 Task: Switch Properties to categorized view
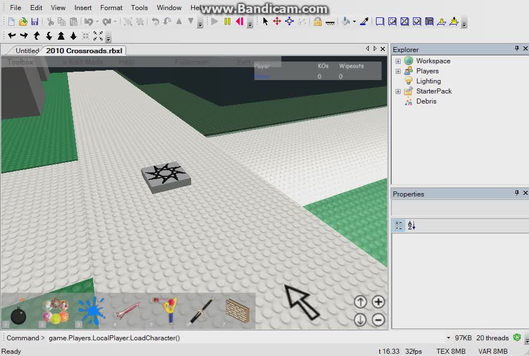point(399,226)
